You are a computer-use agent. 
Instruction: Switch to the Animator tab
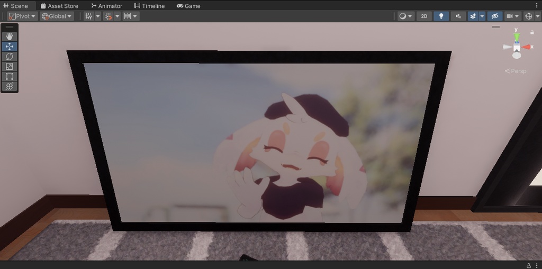click(x=106, y=6)
